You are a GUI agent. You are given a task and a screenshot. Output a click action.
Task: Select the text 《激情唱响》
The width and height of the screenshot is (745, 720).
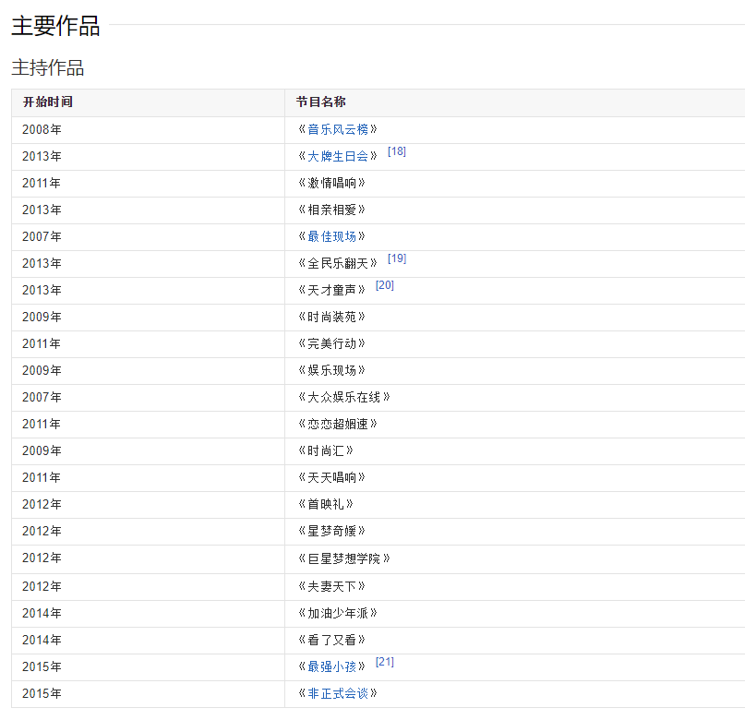pyautogui.click(x=331, y=183)
